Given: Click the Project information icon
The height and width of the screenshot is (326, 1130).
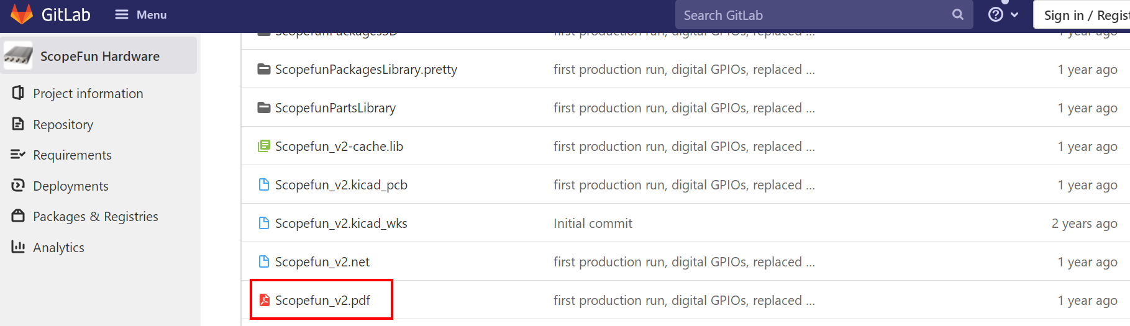Looking at the screenshot, I should [x=18, y=93].
